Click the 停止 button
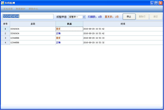 pyautogui.click(x=129, y=17)
